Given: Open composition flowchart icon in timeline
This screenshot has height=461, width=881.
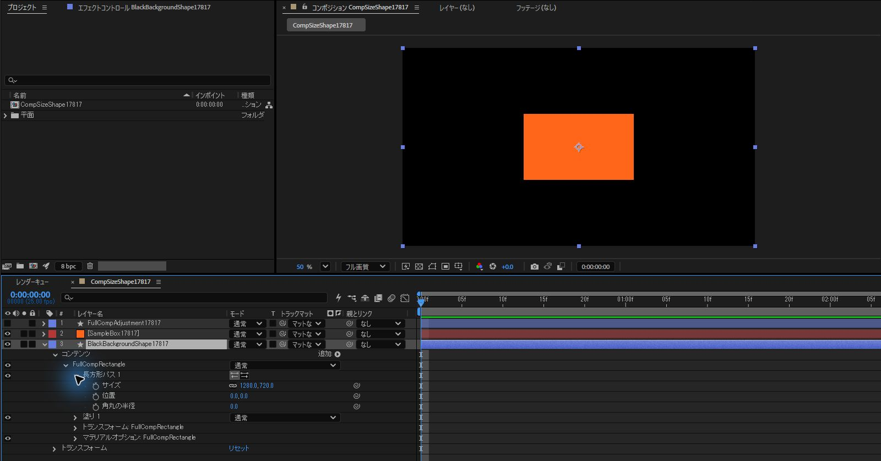Looking at the screenshot, I should pos(352,298).
